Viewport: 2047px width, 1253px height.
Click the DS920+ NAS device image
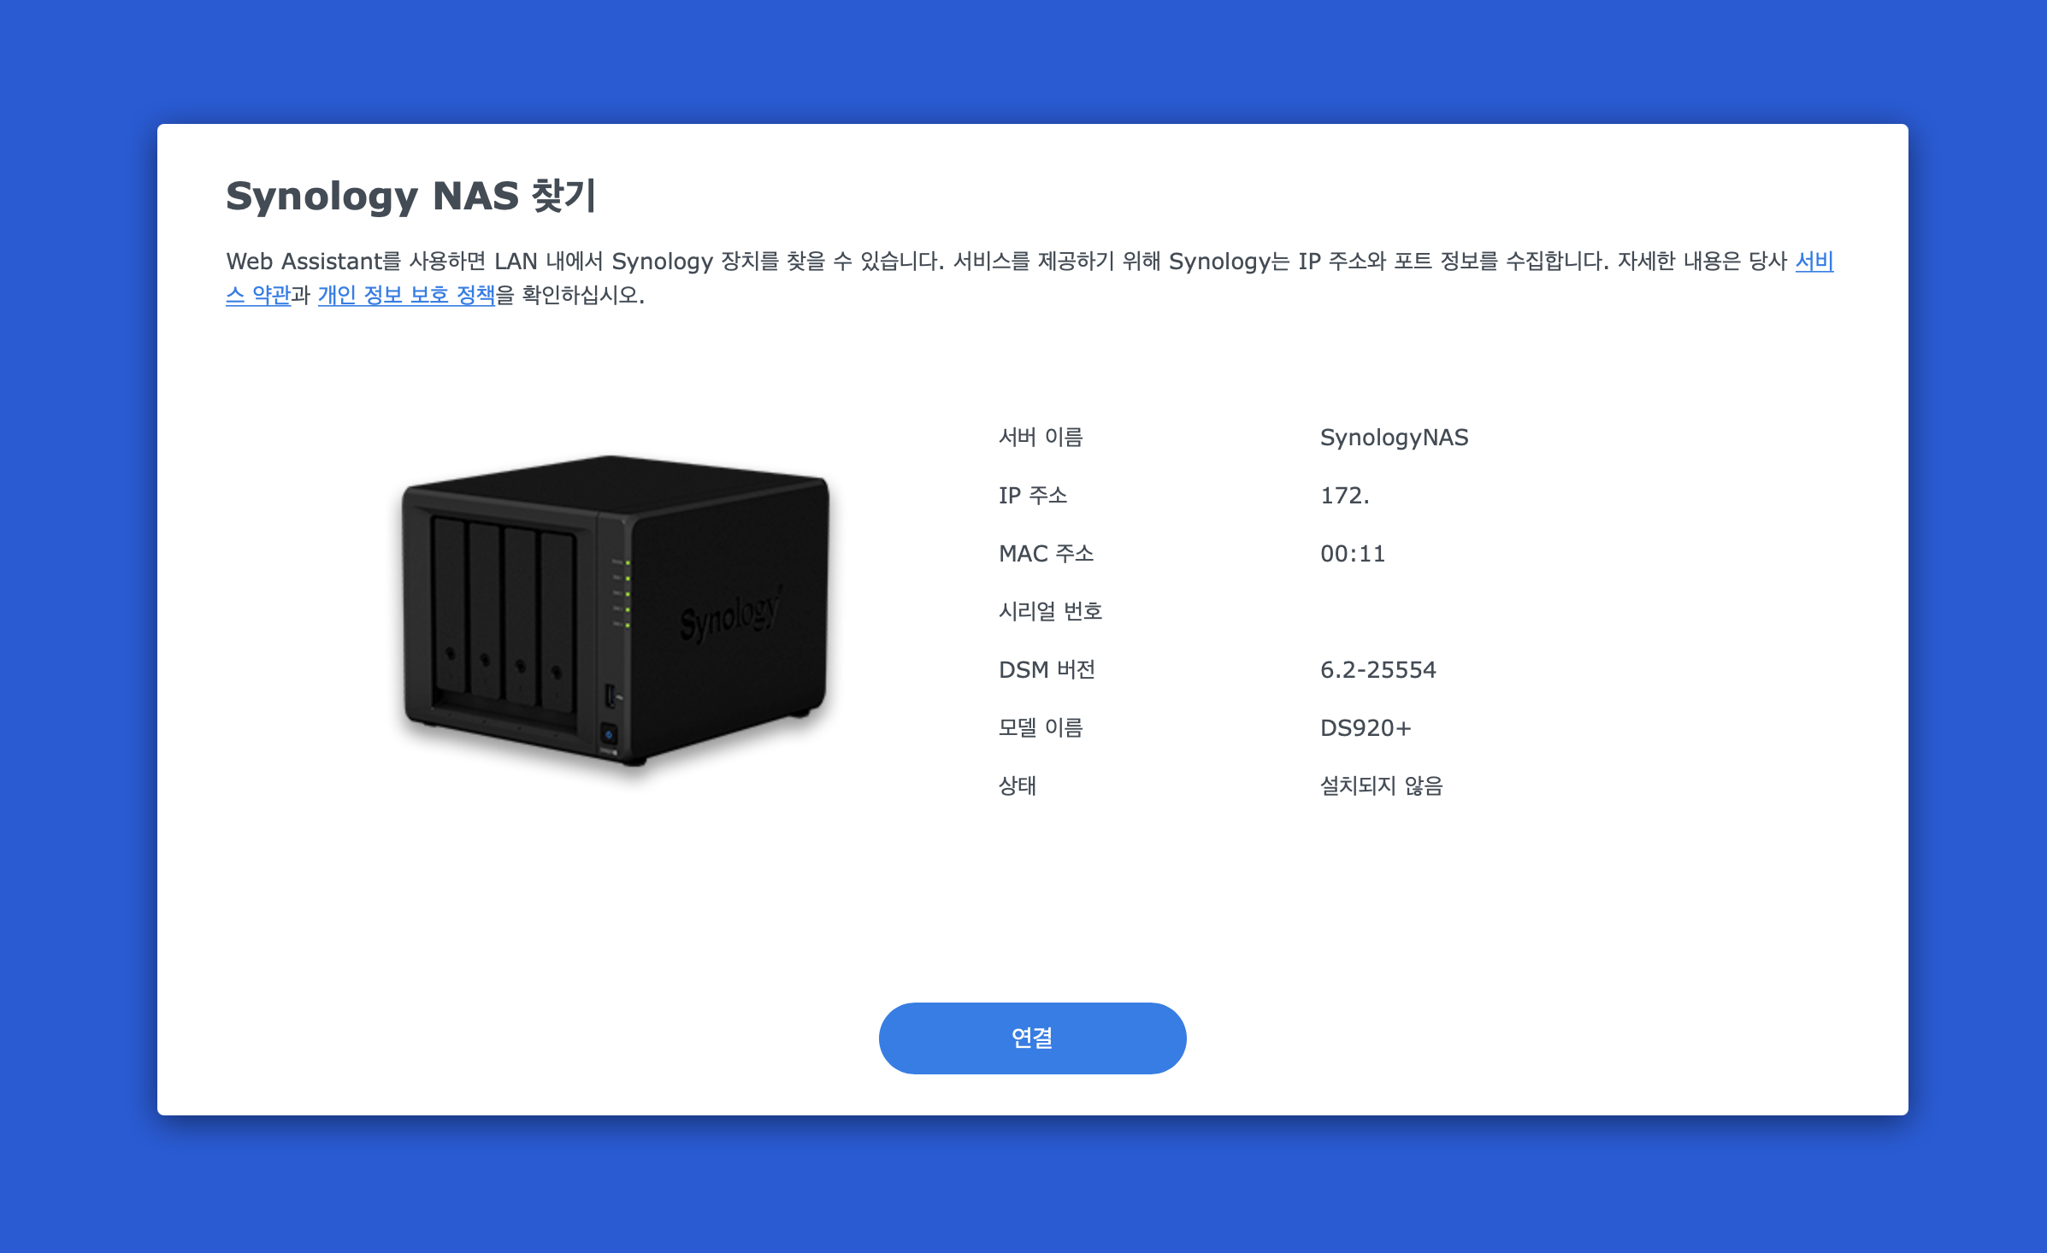coord(616,610)
